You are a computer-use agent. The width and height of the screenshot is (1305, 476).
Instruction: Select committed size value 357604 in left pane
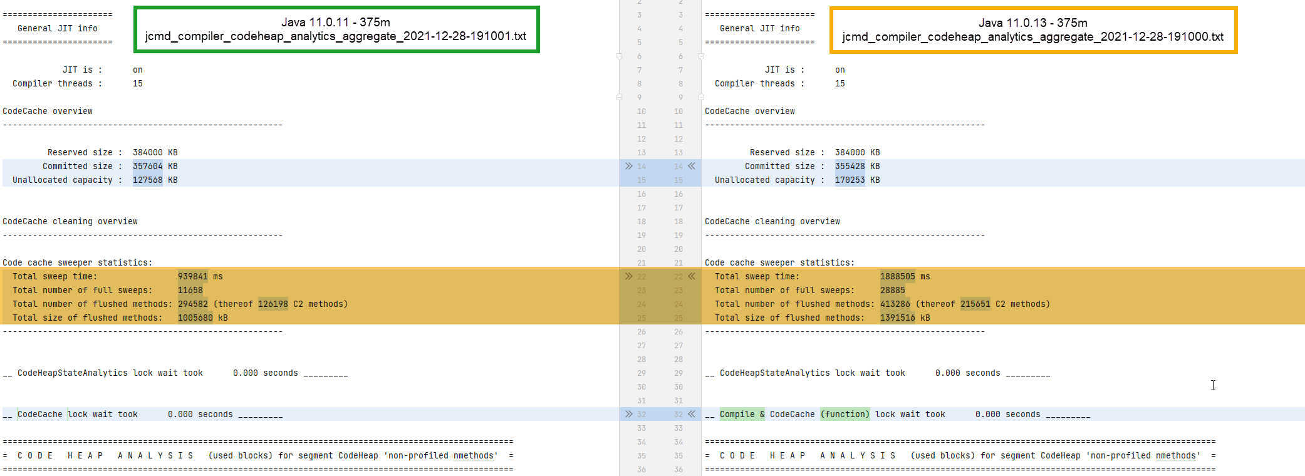pyautogui.click(x=148, y=166)
